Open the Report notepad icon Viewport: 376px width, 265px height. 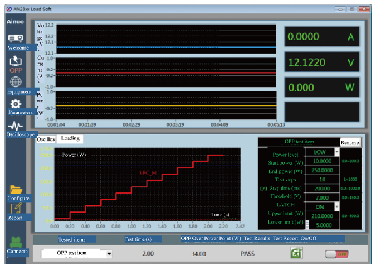coord(16,208)
